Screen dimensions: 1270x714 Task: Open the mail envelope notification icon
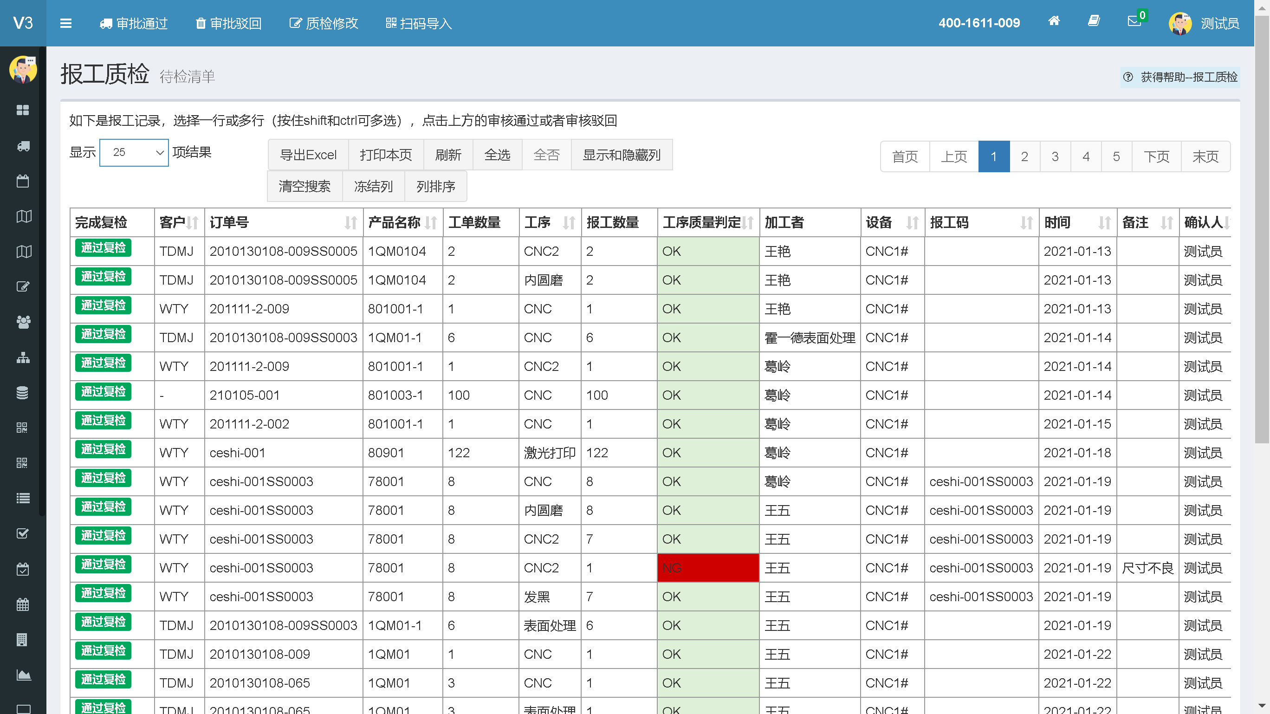[x=1134, y=21]
